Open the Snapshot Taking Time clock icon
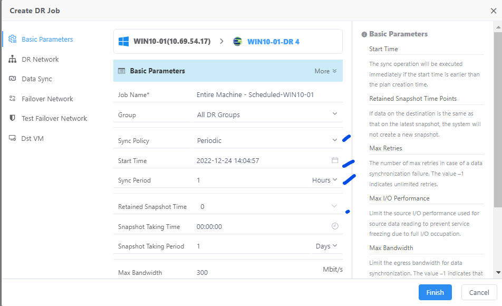The width and height of the screenshot is (502, 306). pyautogui.click(x=335, y=226)
